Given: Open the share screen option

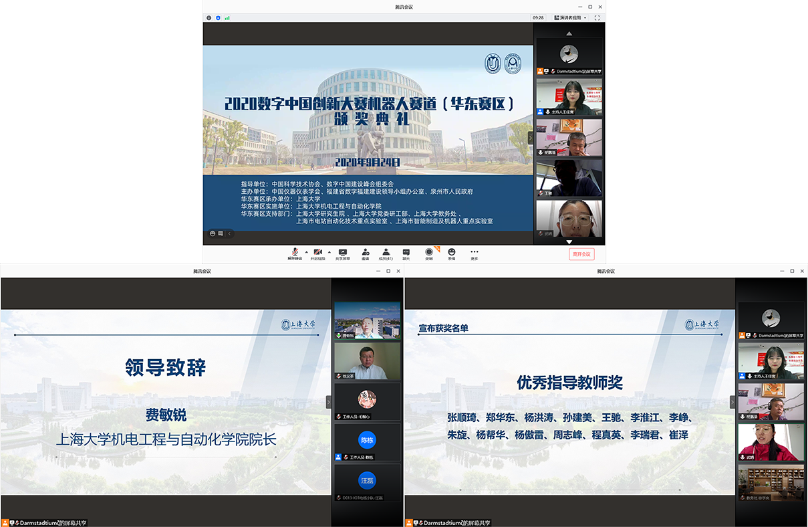Looking at the screenshot, I should pos(342,253).
